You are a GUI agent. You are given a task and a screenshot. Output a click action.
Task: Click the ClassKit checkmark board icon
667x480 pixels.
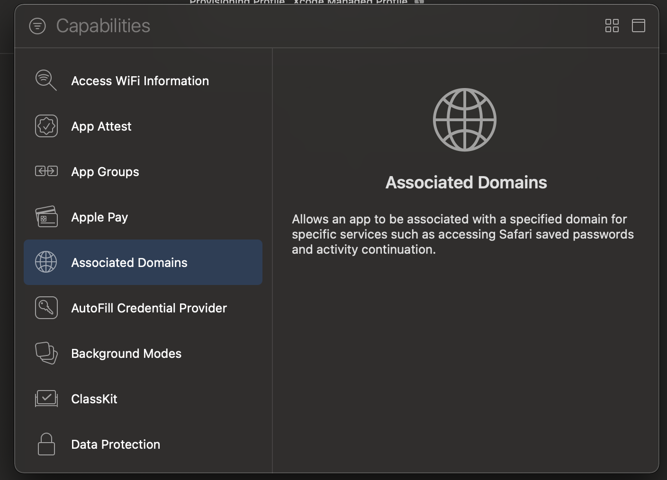(46, 399)
